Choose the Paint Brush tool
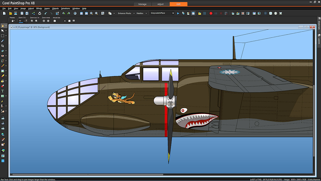This screenshot has width=321, height=181. tap(3, 66)
